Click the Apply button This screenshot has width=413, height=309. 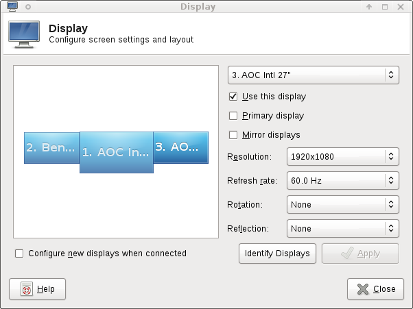360,254
